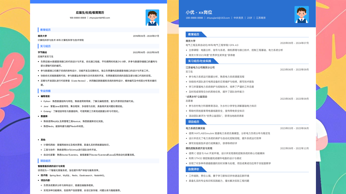This screenshot has height=194, width=346.
Task: Click the 电气工程及其自动化 GPA 4.0 line
Action: click(212, 45)
